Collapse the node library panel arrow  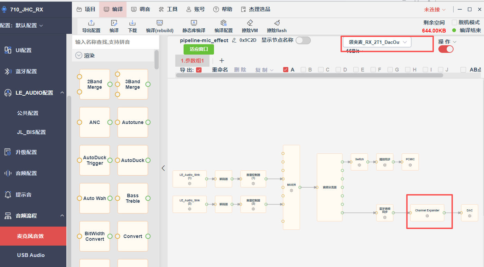pos(163,168)
